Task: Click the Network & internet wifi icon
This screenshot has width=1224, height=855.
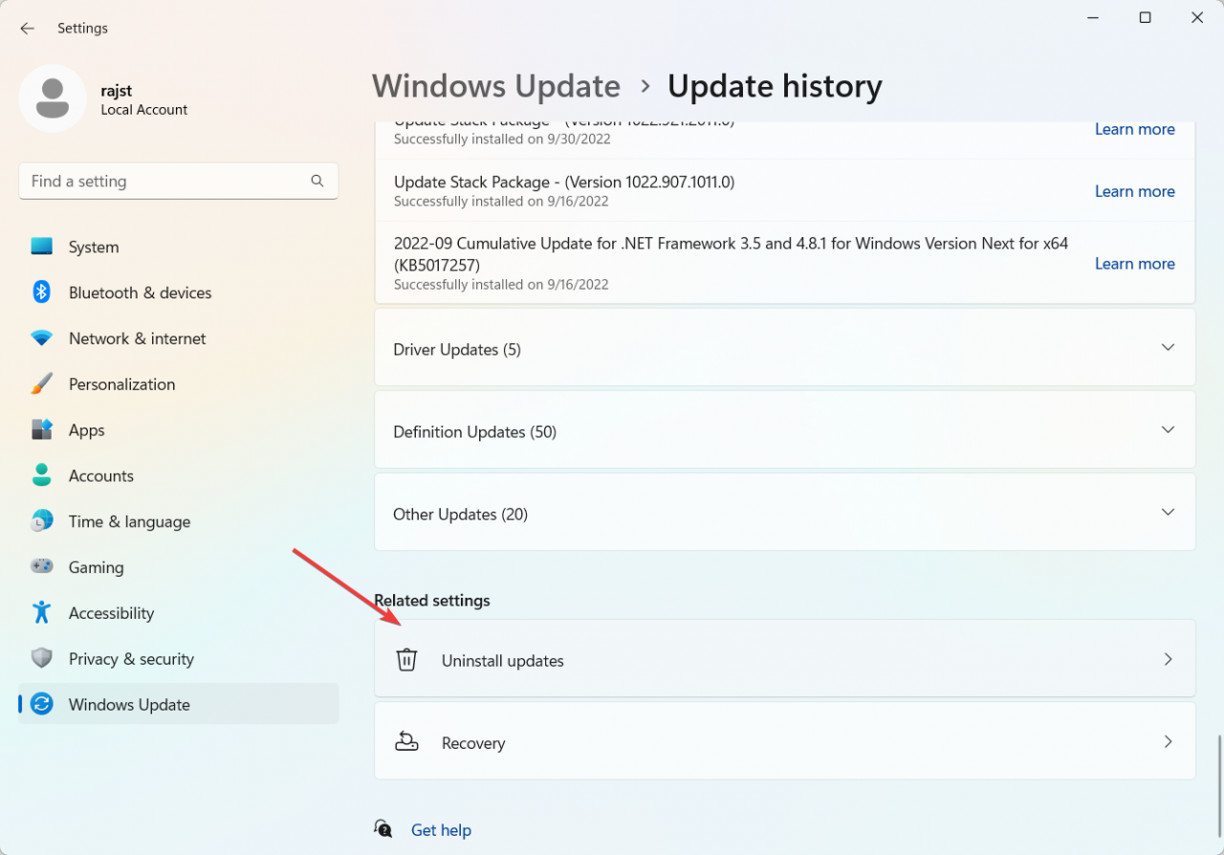Action: (x=42, y=339)
